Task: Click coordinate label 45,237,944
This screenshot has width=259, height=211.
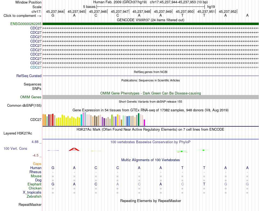Action: pos(55,11)
